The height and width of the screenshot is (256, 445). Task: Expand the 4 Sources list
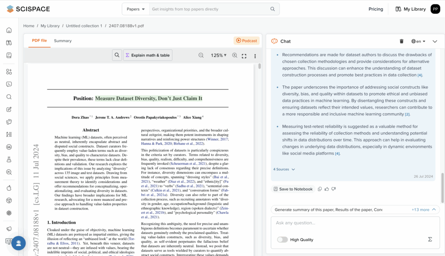click(284, 169)
